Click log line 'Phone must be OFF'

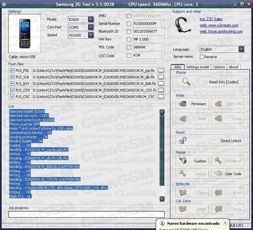(x=24, y=124)
